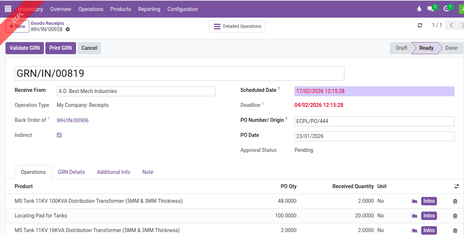Click the debug droplet icon in navbar
Image resolution: width=464 pixels, height=235 pixels.
pyautogui.click(x=419, y=9)
